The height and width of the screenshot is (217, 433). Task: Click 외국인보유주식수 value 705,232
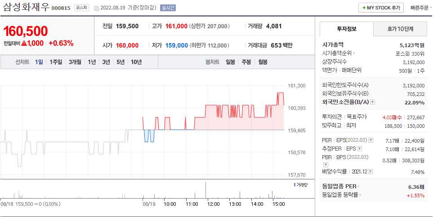[x=416, y=94]
